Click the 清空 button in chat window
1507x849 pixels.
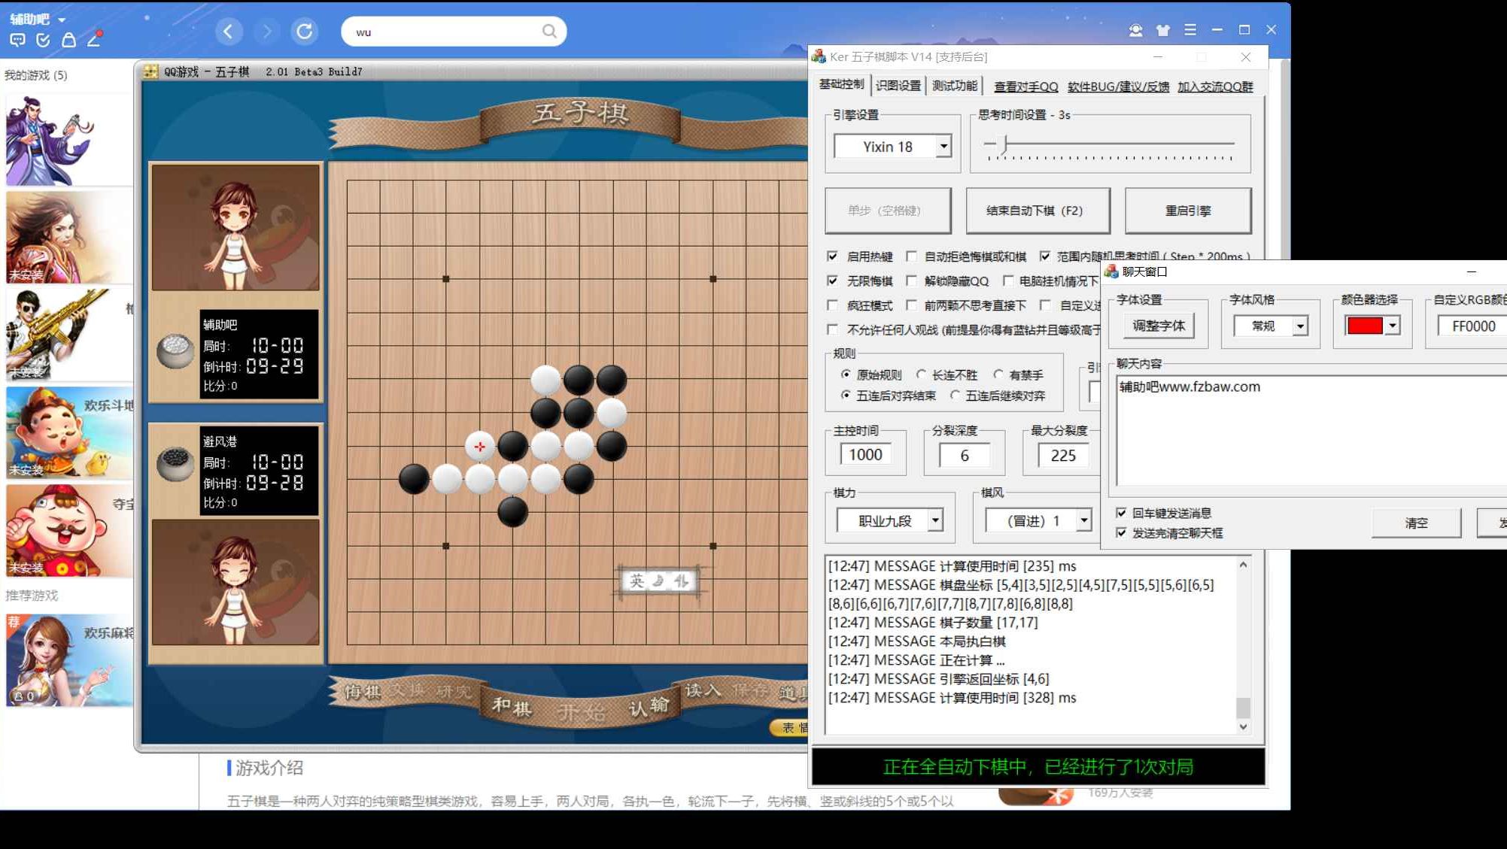[1416, 523]
